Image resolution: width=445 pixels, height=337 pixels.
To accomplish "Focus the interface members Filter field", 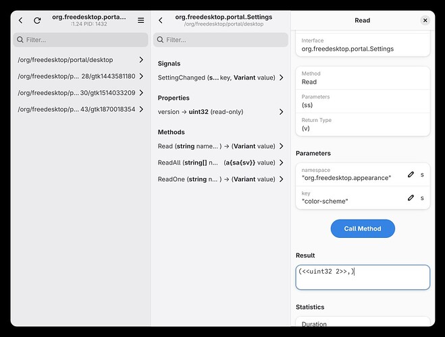I will tap(221, 40).
